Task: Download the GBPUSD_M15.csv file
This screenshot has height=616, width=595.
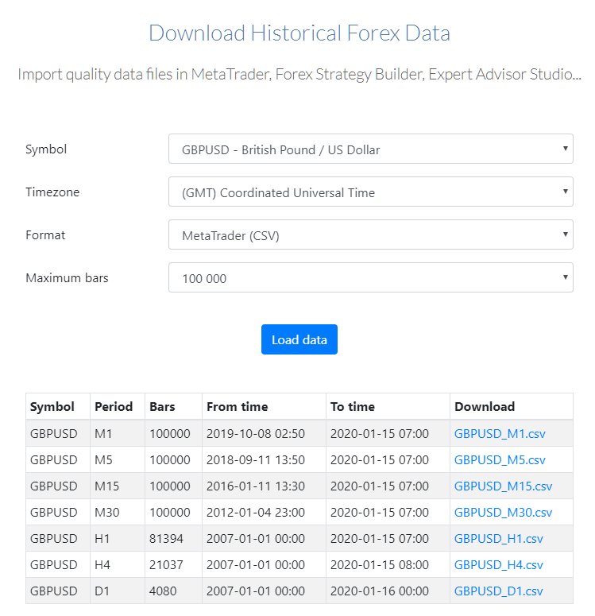Action: click(503, 486)
